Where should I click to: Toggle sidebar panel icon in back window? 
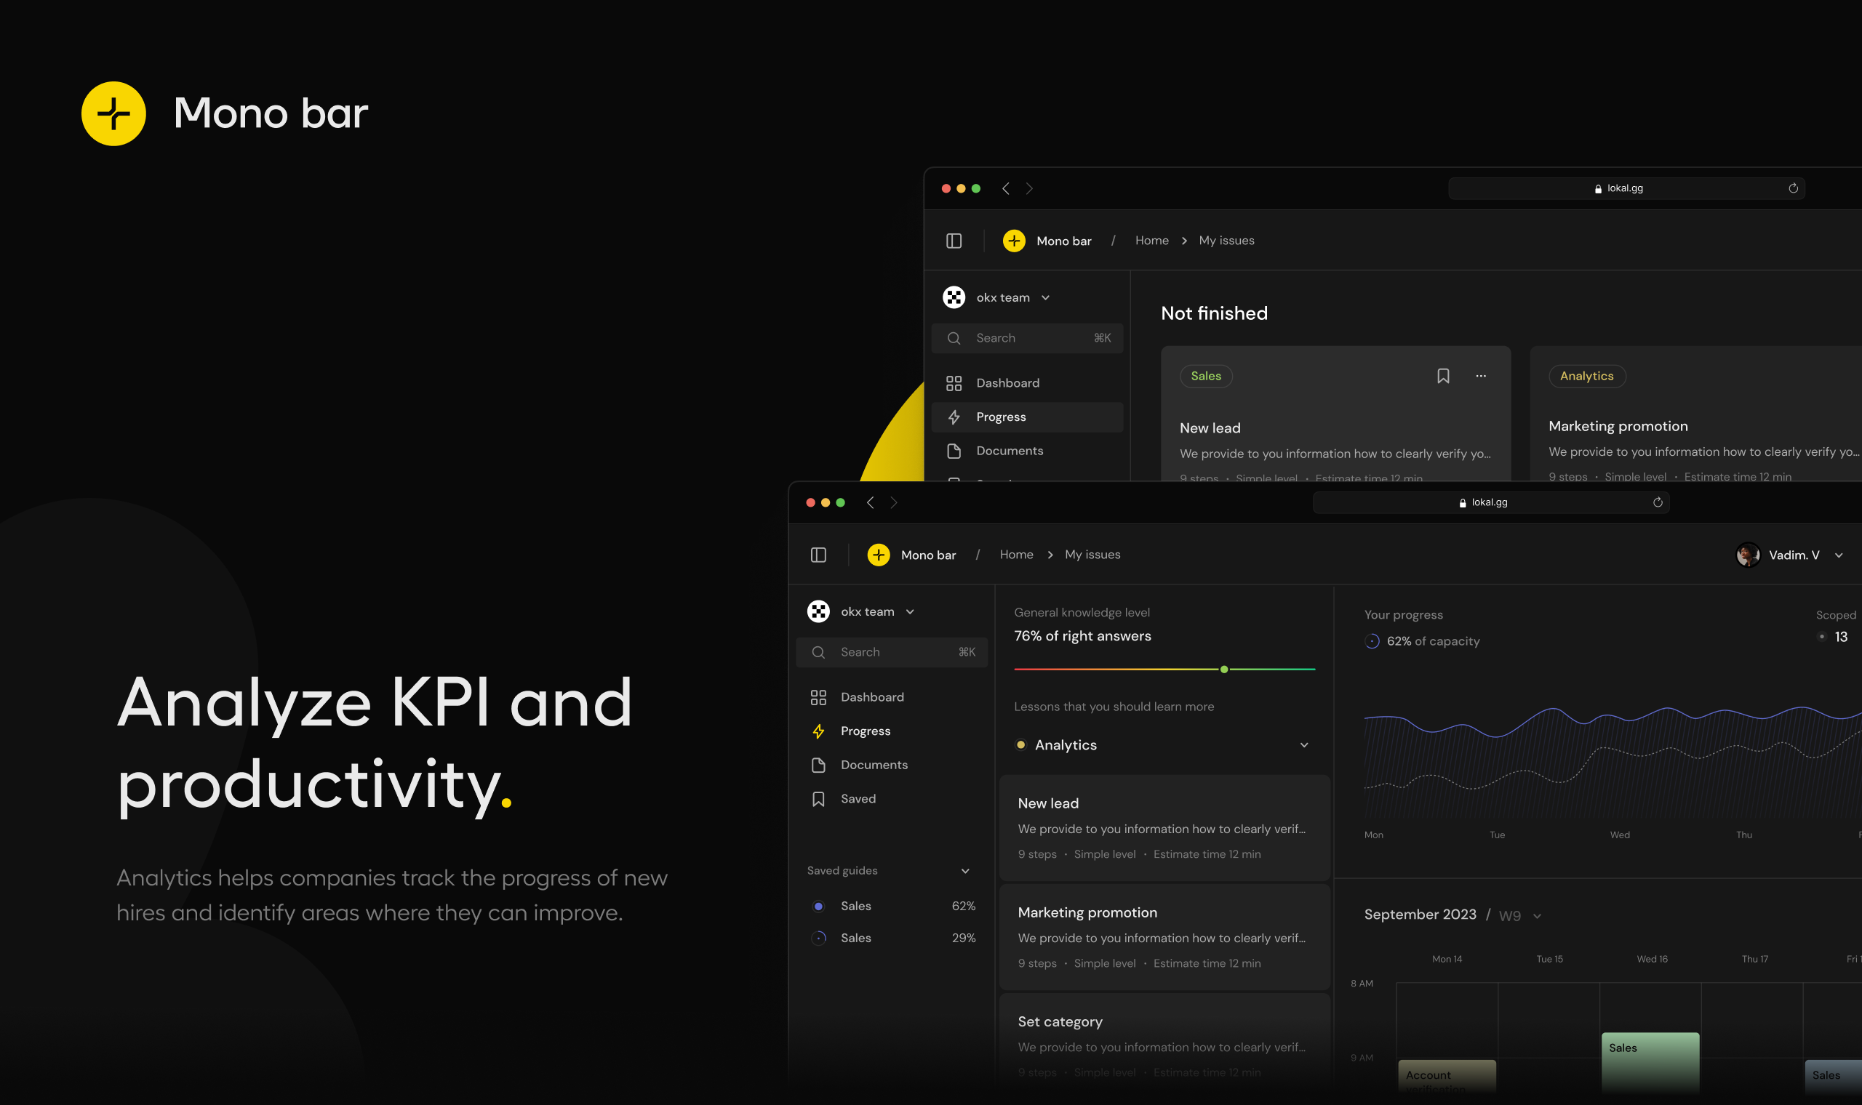[x=954, y=241]
